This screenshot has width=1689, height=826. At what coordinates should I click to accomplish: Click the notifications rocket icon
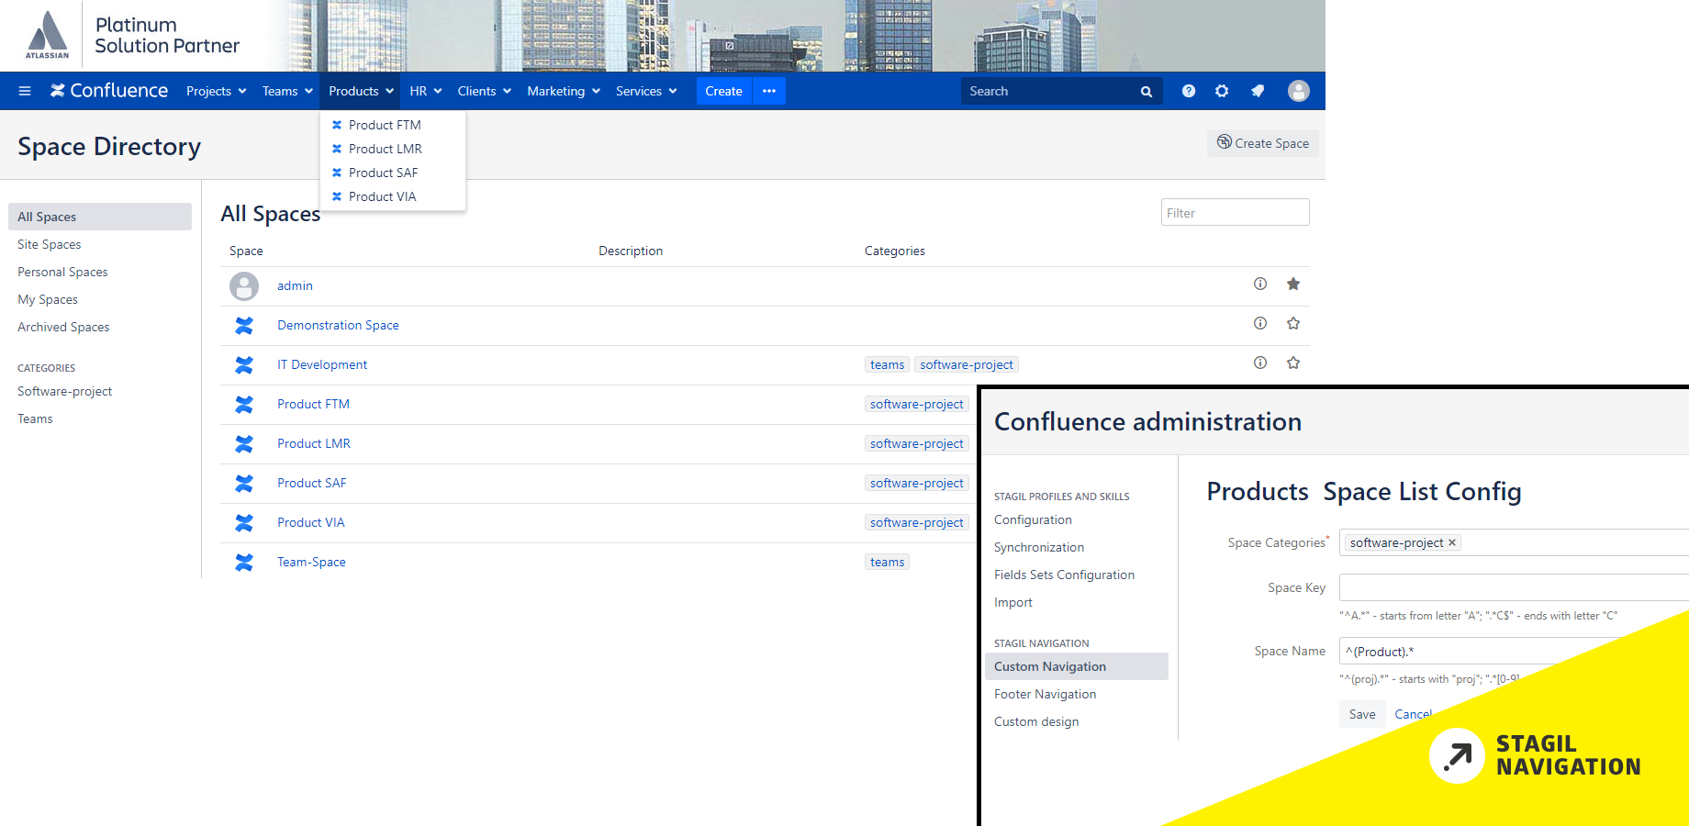[1258, 91]
